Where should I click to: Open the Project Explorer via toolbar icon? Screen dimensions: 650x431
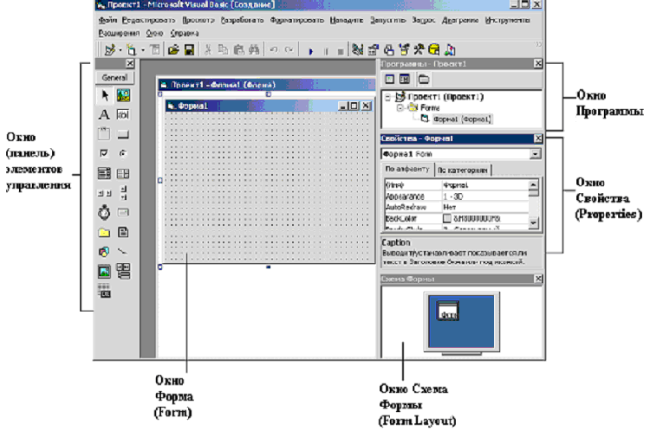point(357,50)
